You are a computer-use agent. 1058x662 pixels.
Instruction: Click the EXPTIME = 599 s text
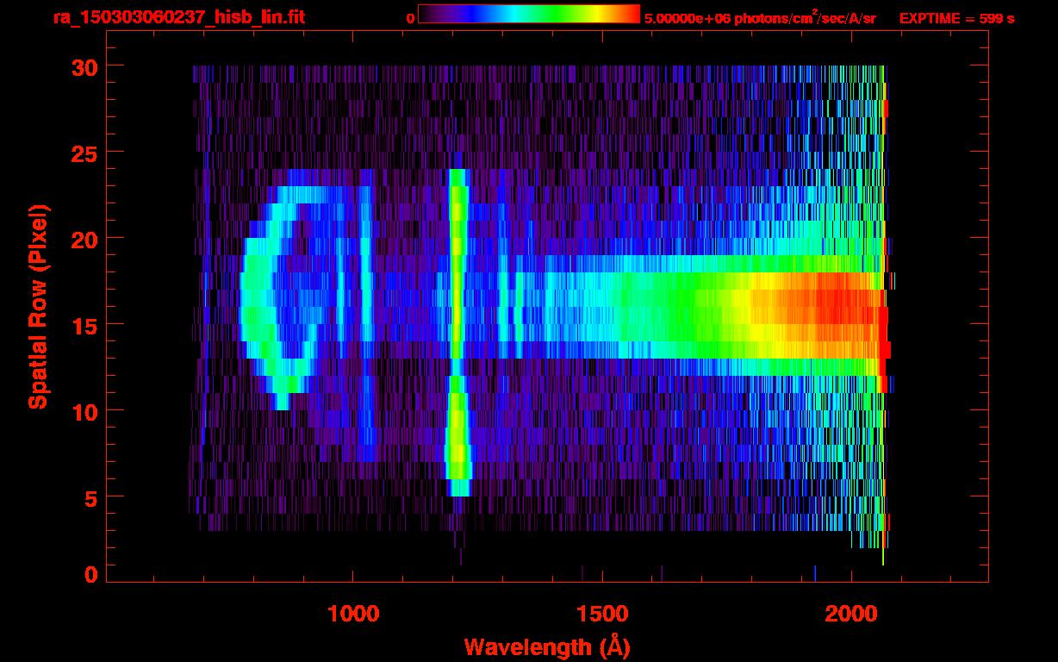point(956,17)
